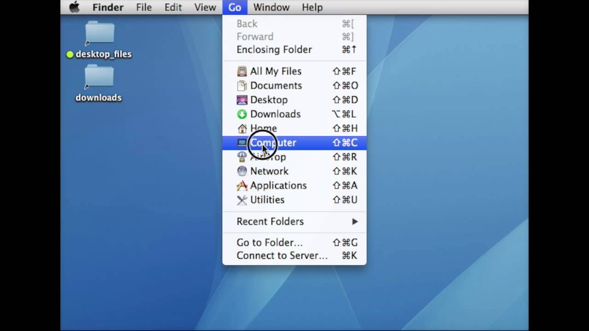589x331 pixels.
Task: Click the Computer laptop icon
Action: (x=242, y=143)
